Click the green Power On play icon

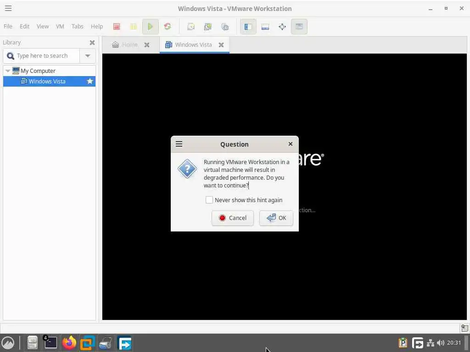point(150,26)
